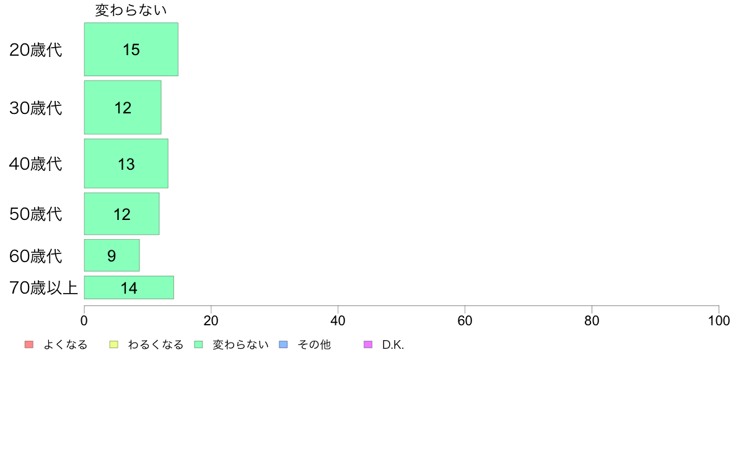Select the 60歳代 bar showing 9
The width and height of the screenshot is (736, 456).
[x=112, y=255]
